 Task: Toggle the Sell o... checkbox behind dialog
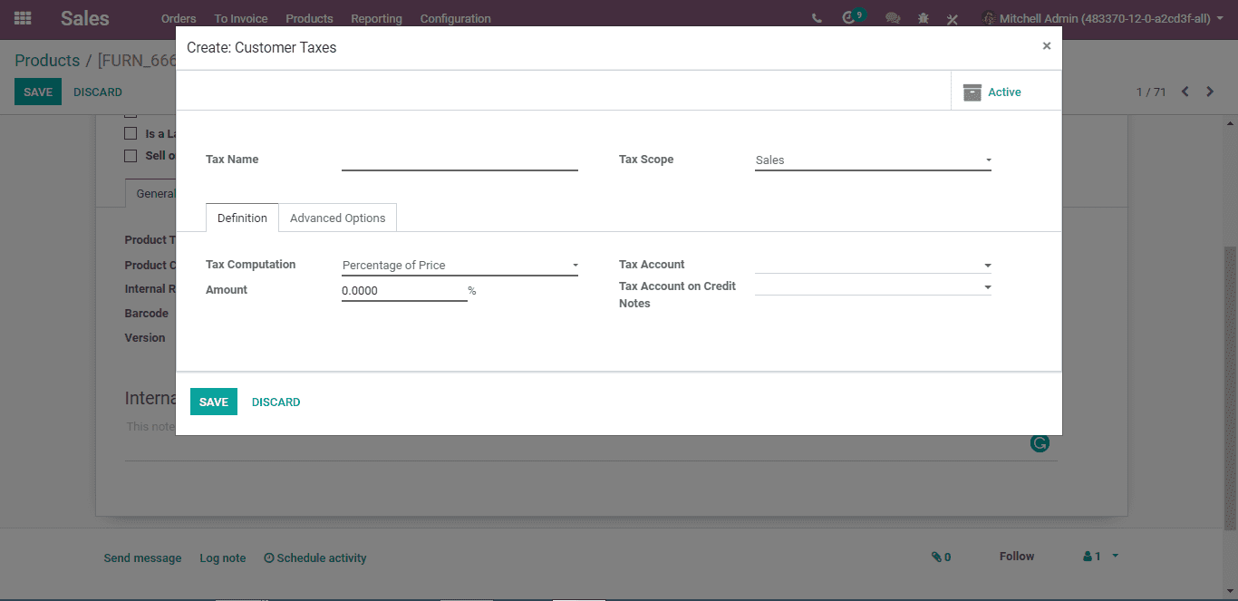pos(131,155)
